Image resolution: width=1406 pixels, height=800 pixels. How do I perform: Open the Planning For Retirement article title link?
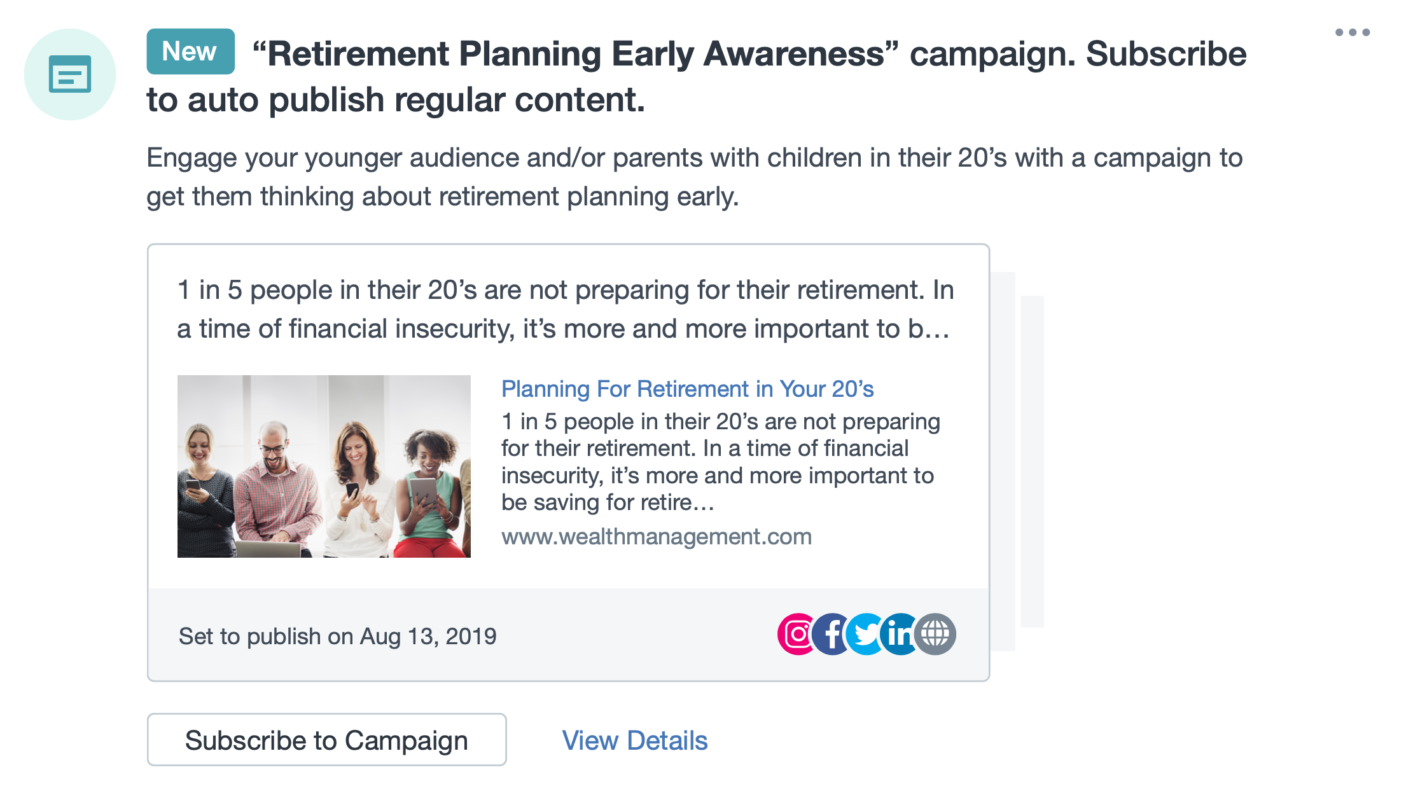(687, 389)
